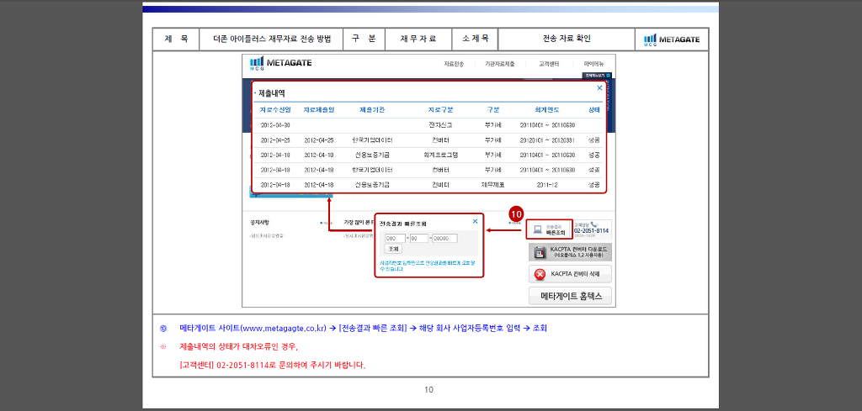
Task: Click the METAGATE logo on the website header
Action: [x=280, y=63]
